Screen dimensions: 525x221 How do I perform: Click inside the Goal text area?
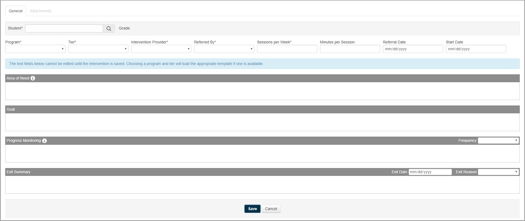click(x=262, y=122)
